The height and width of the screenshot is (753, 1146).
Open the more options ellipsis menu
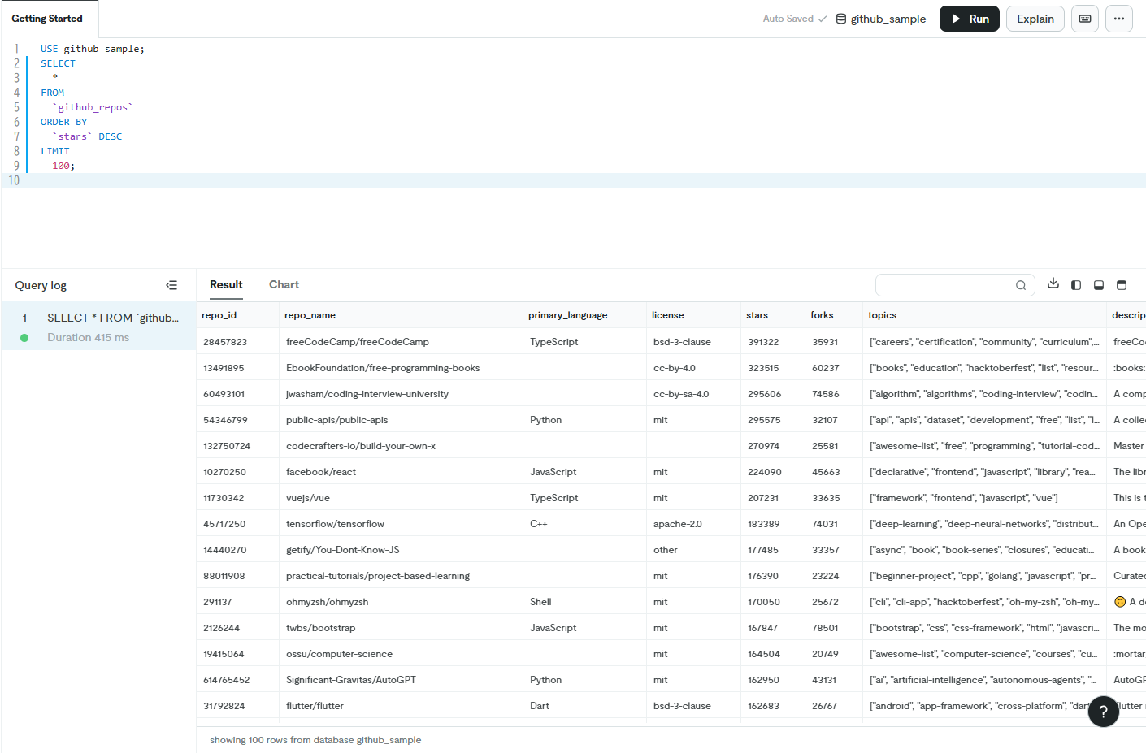1119,18
